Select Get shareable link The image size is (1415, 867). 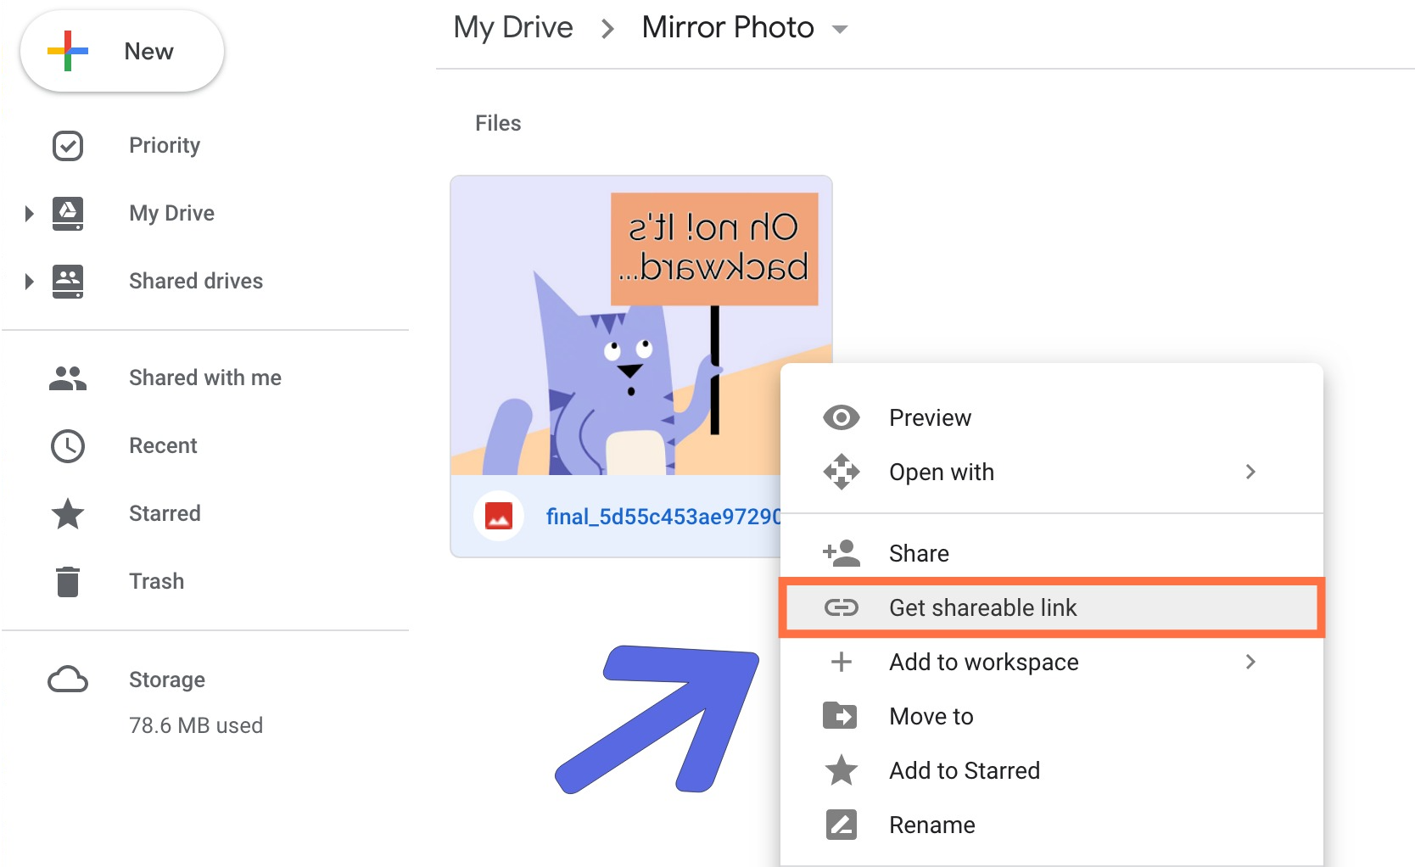click(982, 607)
